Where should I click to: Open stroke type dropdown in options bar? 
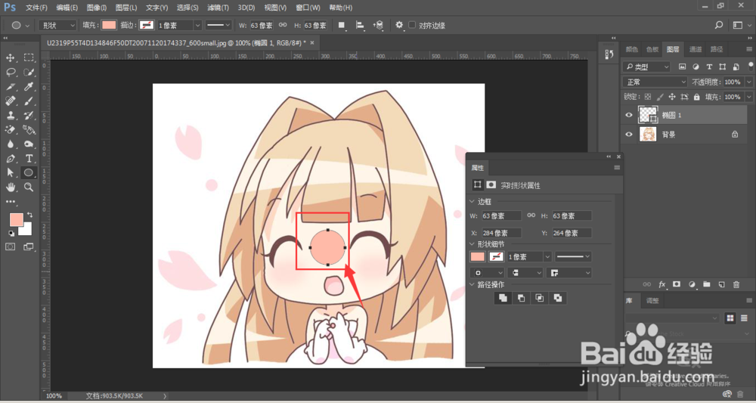tap(219, 25)
